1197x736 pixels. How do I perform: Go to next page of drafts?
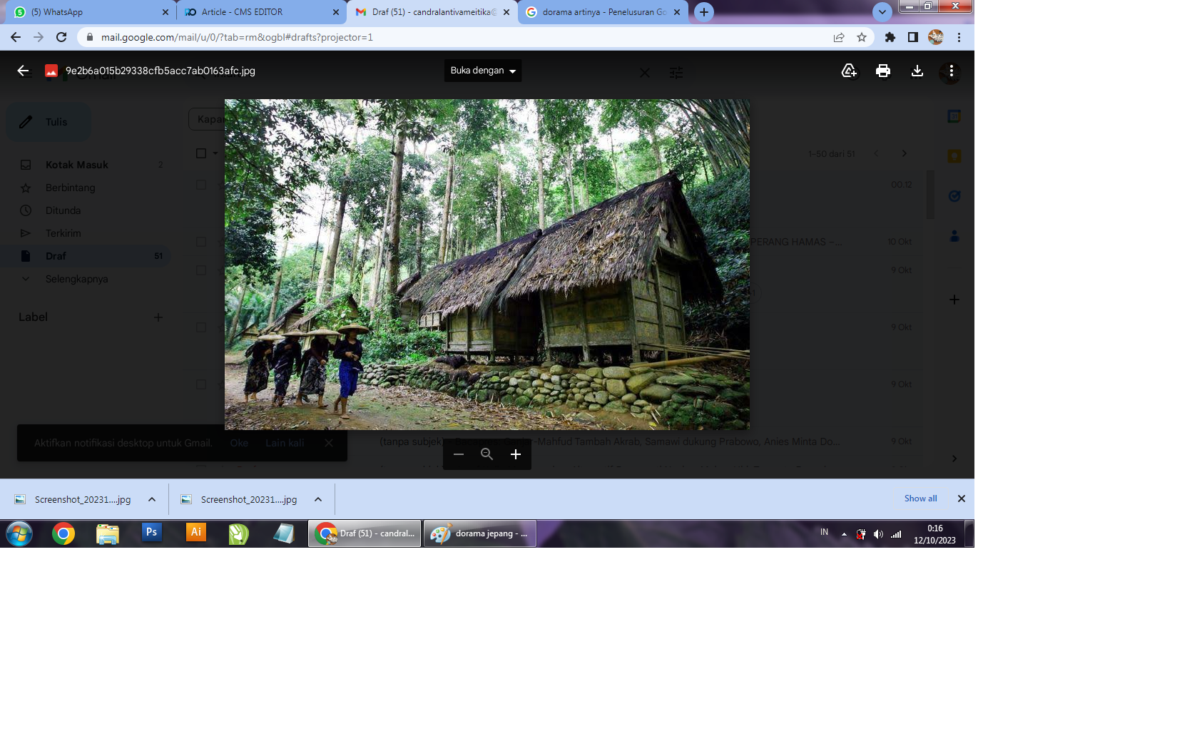904,153
